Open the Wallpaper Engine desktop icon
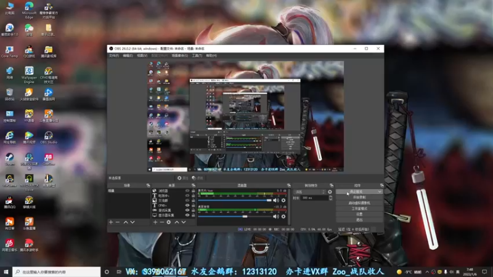493x277 pixels. 29,74
